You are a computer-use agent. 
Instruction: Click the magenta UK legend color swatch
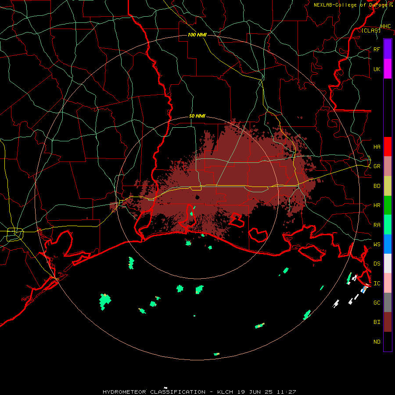coord(388,69)
